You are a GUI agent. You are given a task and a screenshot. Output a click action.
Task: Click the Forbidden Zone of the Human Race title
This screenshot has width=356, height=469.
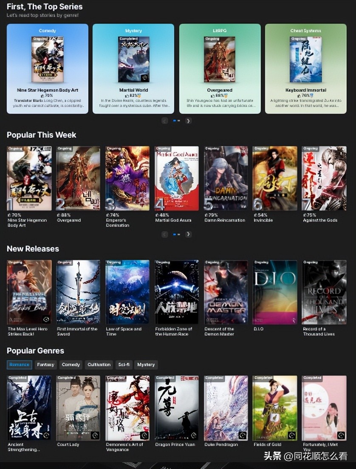coord(173,331)
